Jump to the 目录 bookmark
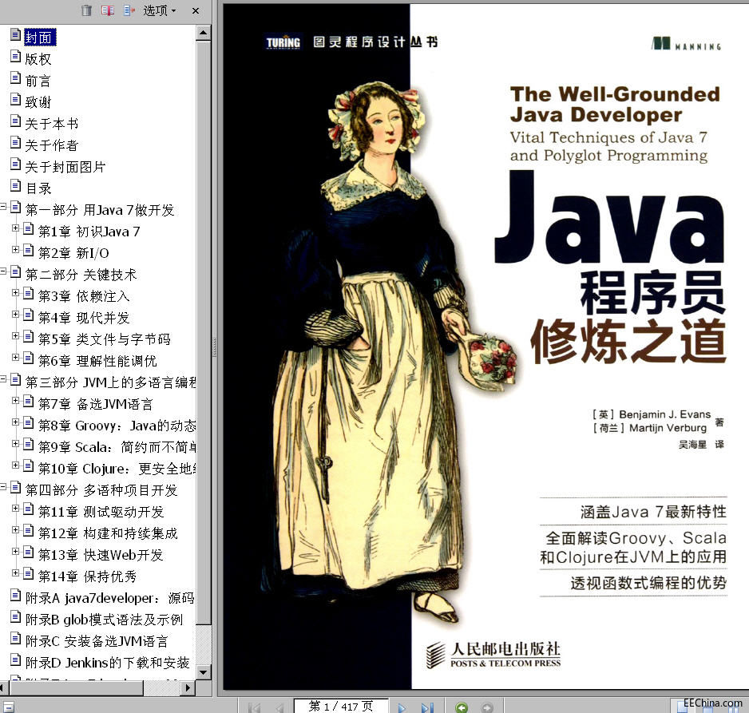The image size is (749, 713). pyautogui.click(x=38, y=188)
